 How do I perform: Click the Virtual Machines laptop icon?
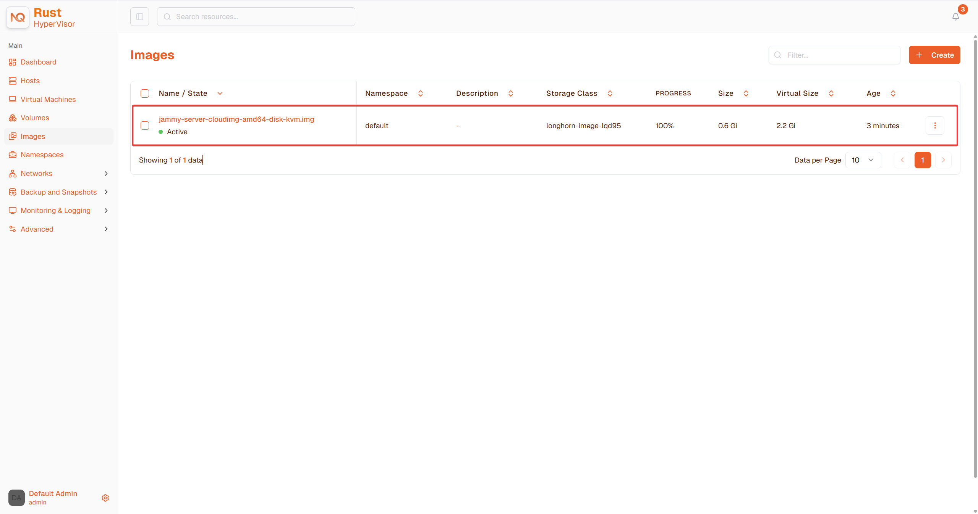click(13, 99)
